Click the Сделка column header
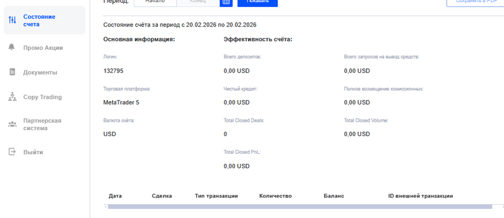 [162, 196]
